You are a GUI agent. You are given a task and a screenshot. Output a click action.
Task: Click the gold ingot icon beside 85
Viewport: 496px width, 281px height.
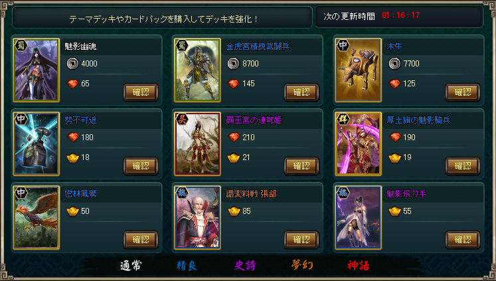pos(234,211)
